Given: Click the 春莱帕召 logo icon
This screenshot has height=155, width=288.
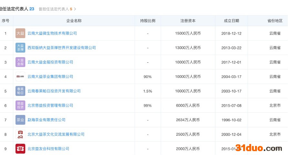Looking at the screenshot, I should click(20, 91).
